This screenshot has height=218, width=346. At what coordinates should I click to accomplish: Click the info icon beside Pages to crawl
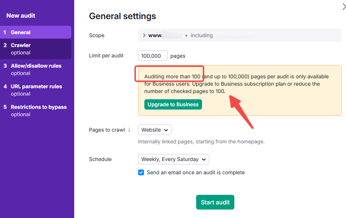tap(129, 130)
